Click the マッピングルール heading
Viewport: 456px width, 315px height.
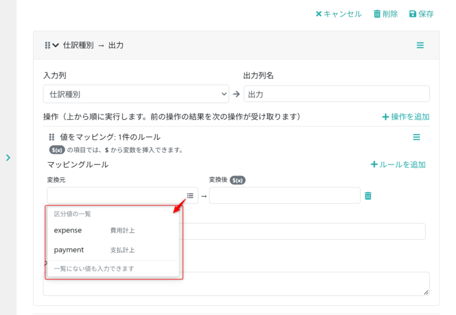coord(78,165)
